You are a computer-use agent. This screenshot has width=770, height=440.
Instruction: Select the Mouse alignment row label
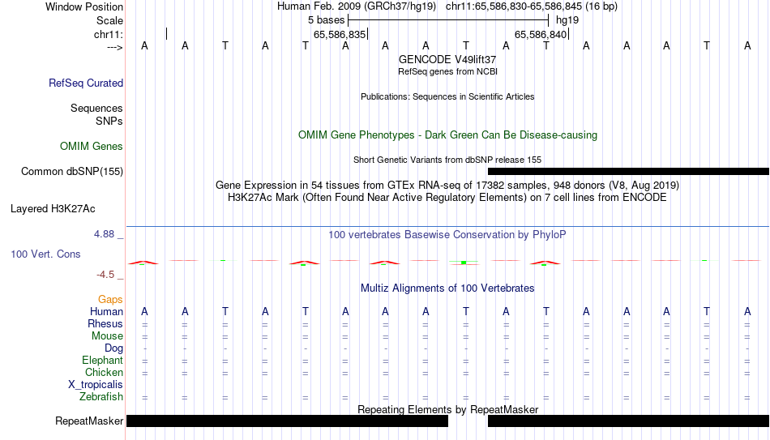[107, 336]
